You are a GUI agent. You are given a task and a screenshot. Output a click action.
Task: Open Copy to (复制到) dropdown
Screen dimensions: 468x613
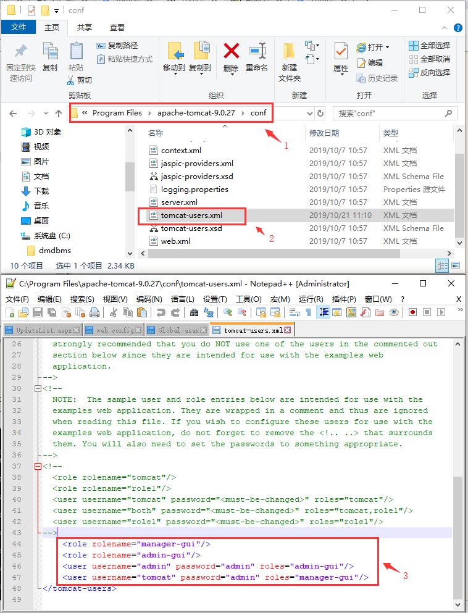[200, 73]
